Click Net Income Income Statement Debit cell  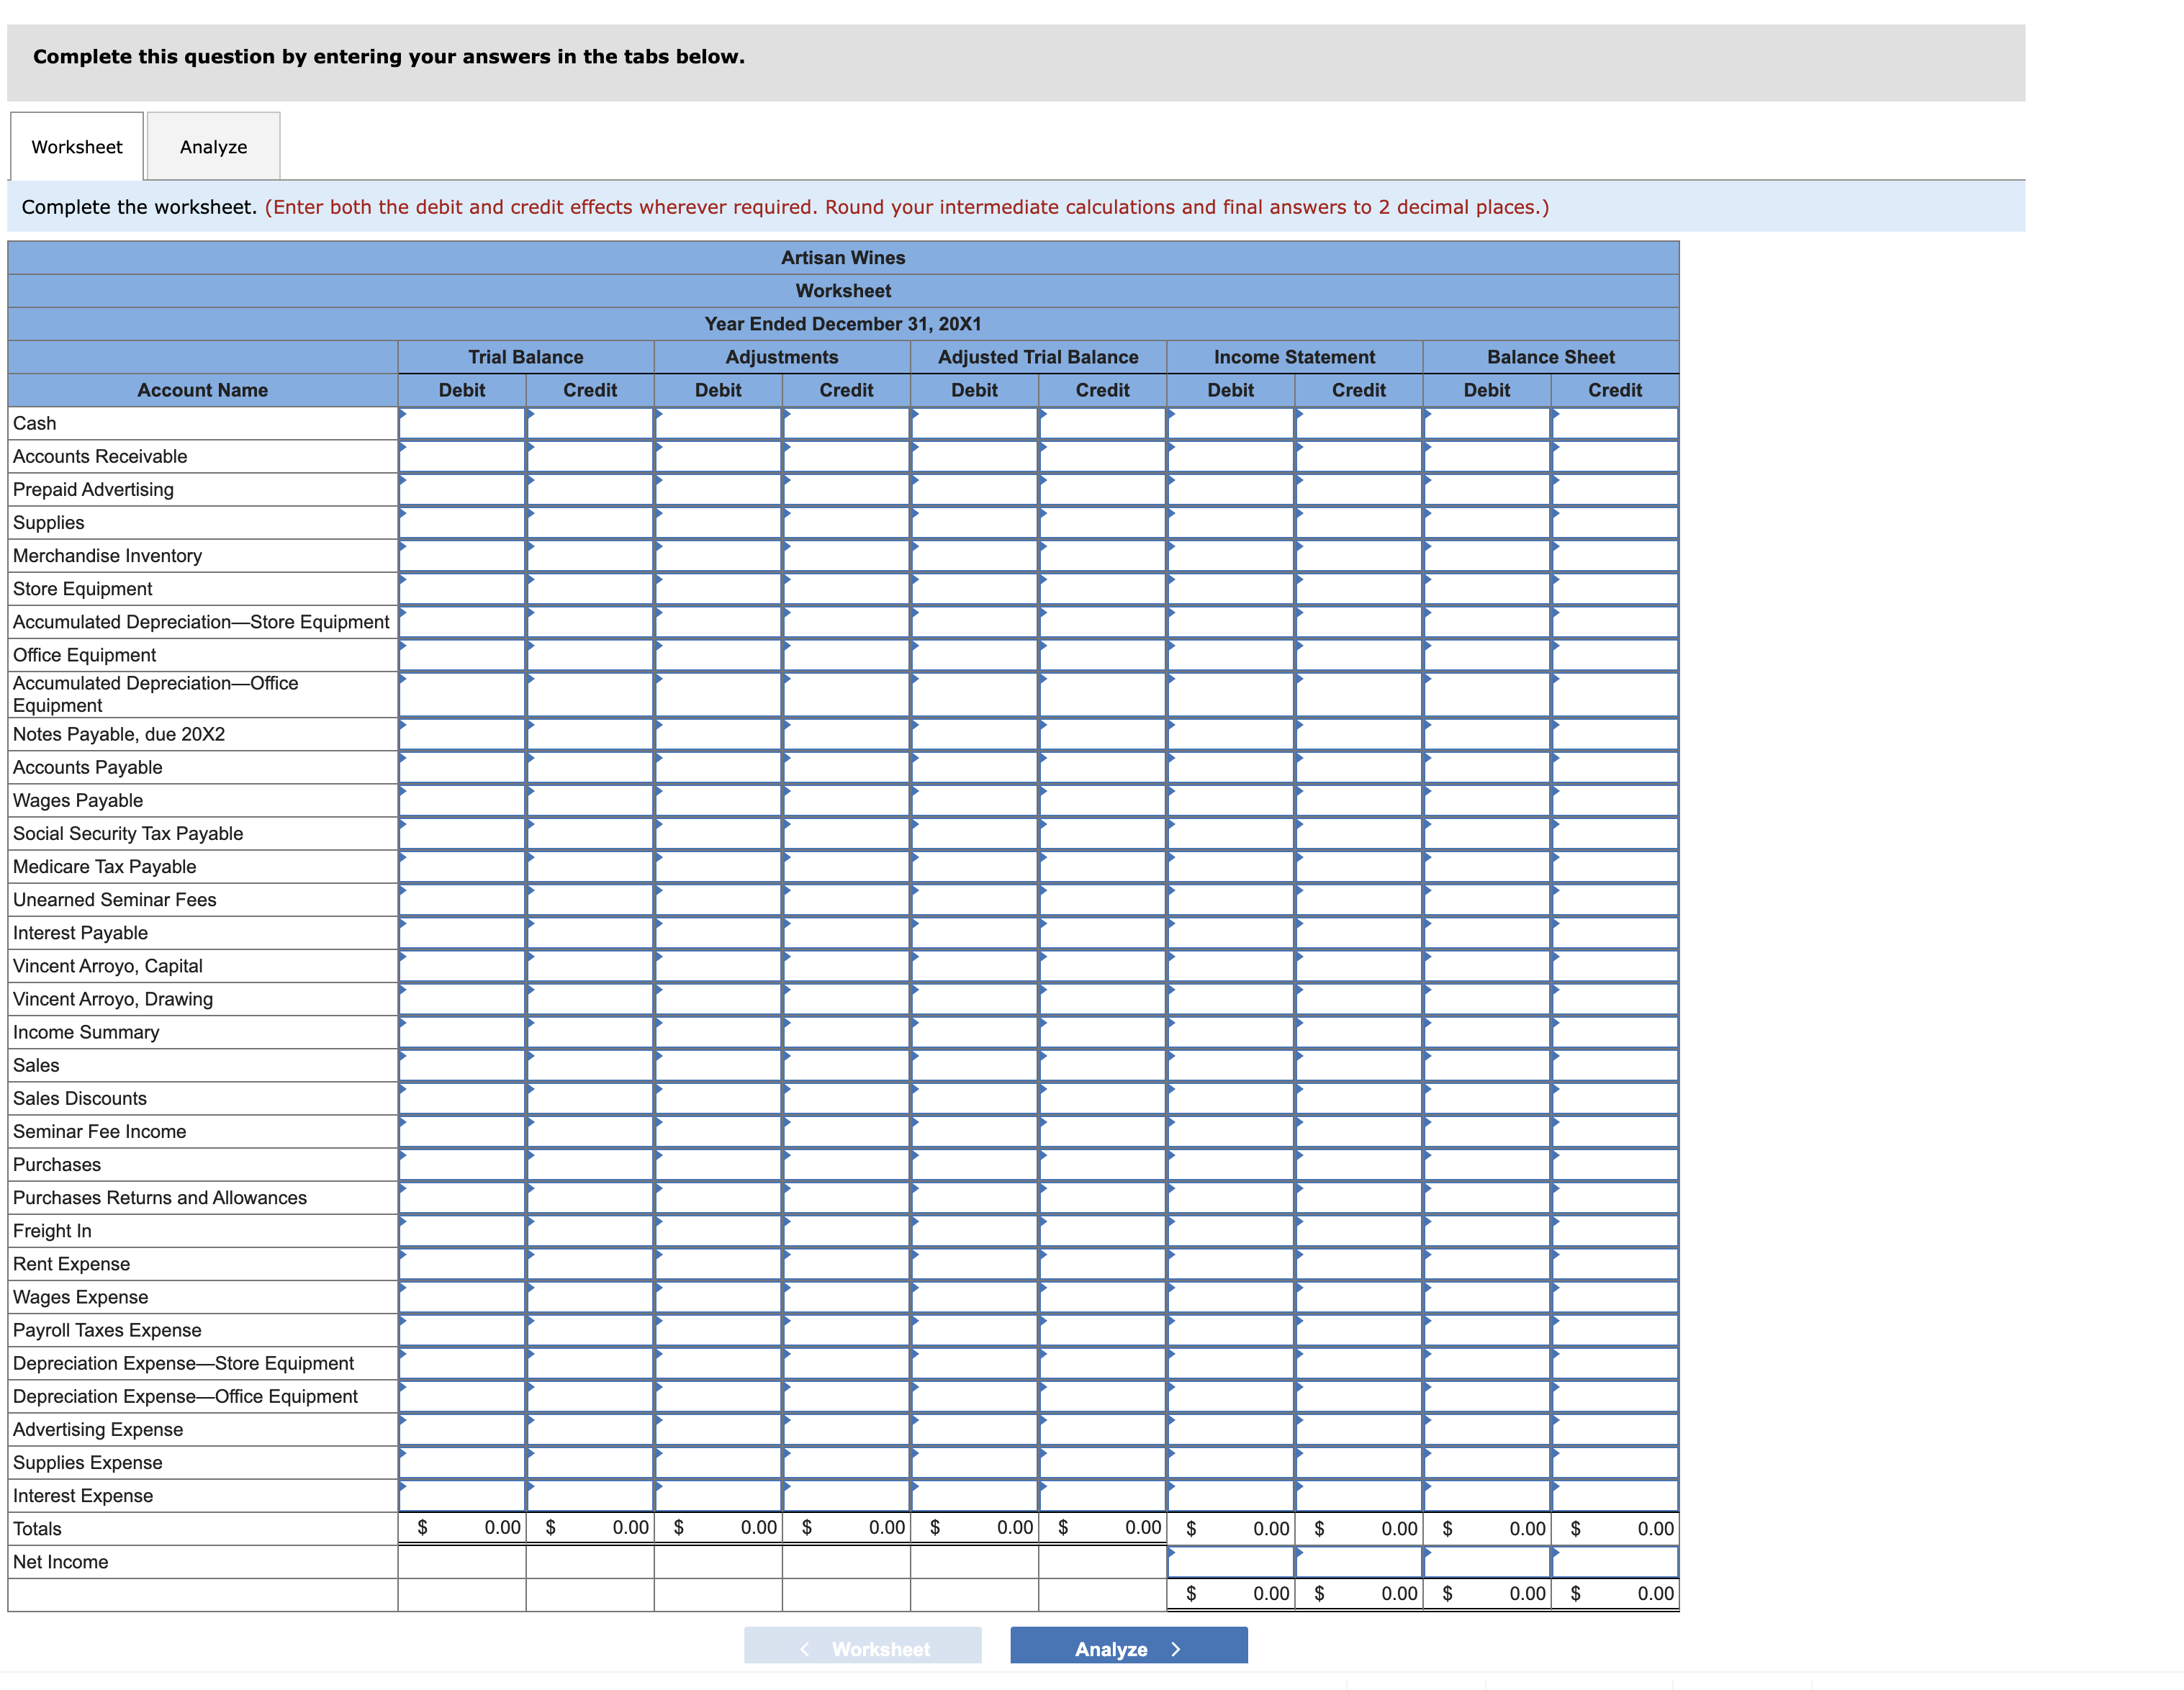(1230, 1561)
